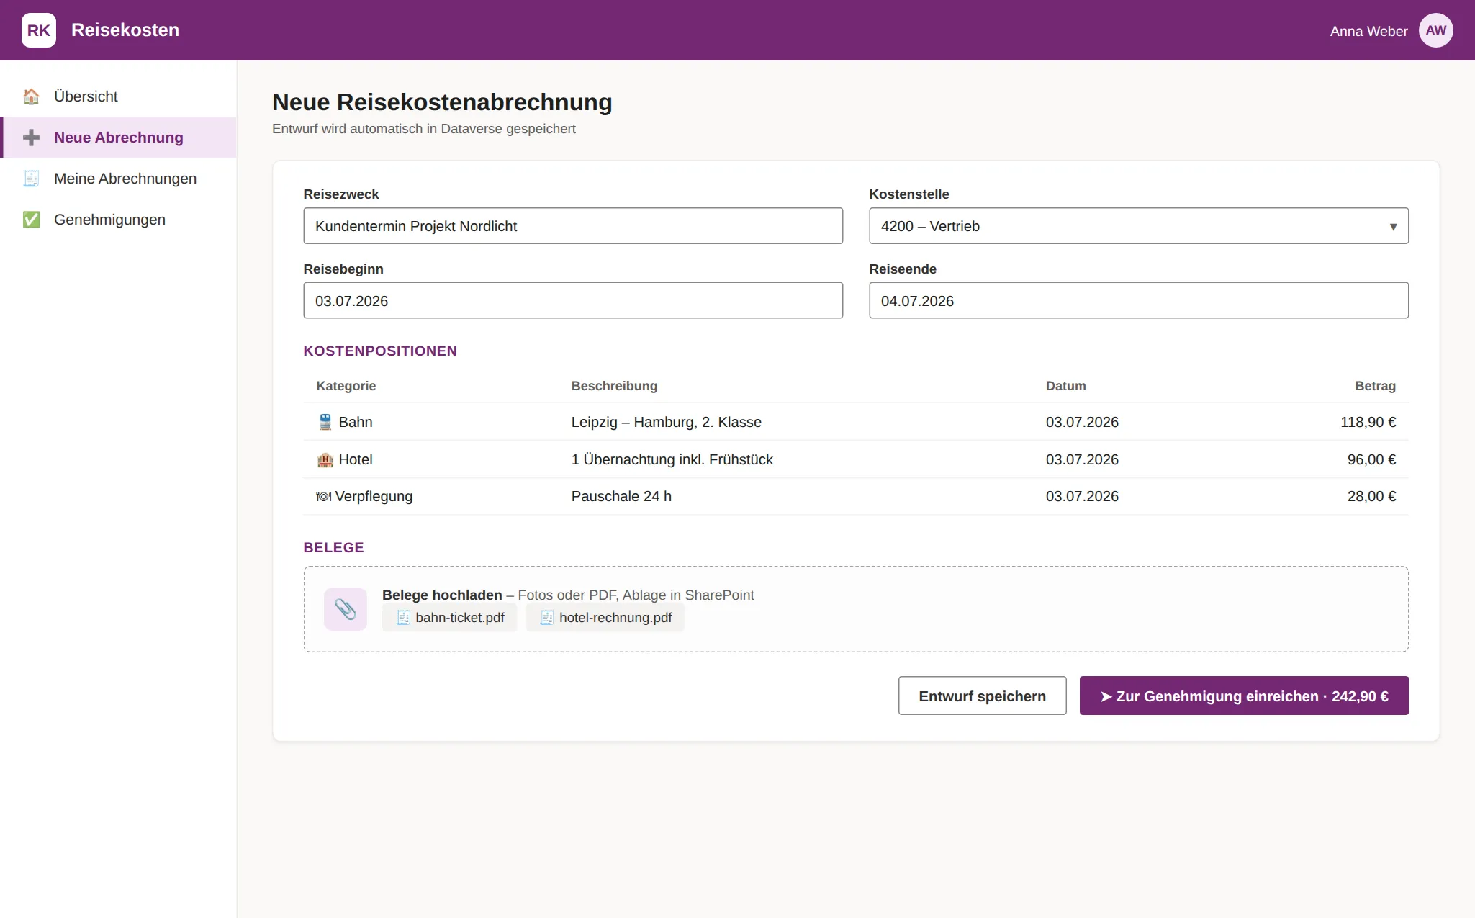1475x918 pixels.
Task: Click the house icon beside Übersicht
Action: tap(31, 96)
